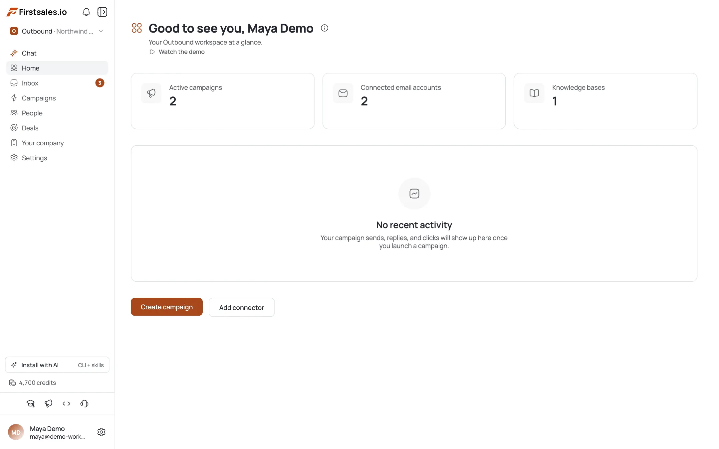Image resolution: width=719 pixels, height=449 pixels.
Task: Navigate to People
Action: (x=57, y=113)
